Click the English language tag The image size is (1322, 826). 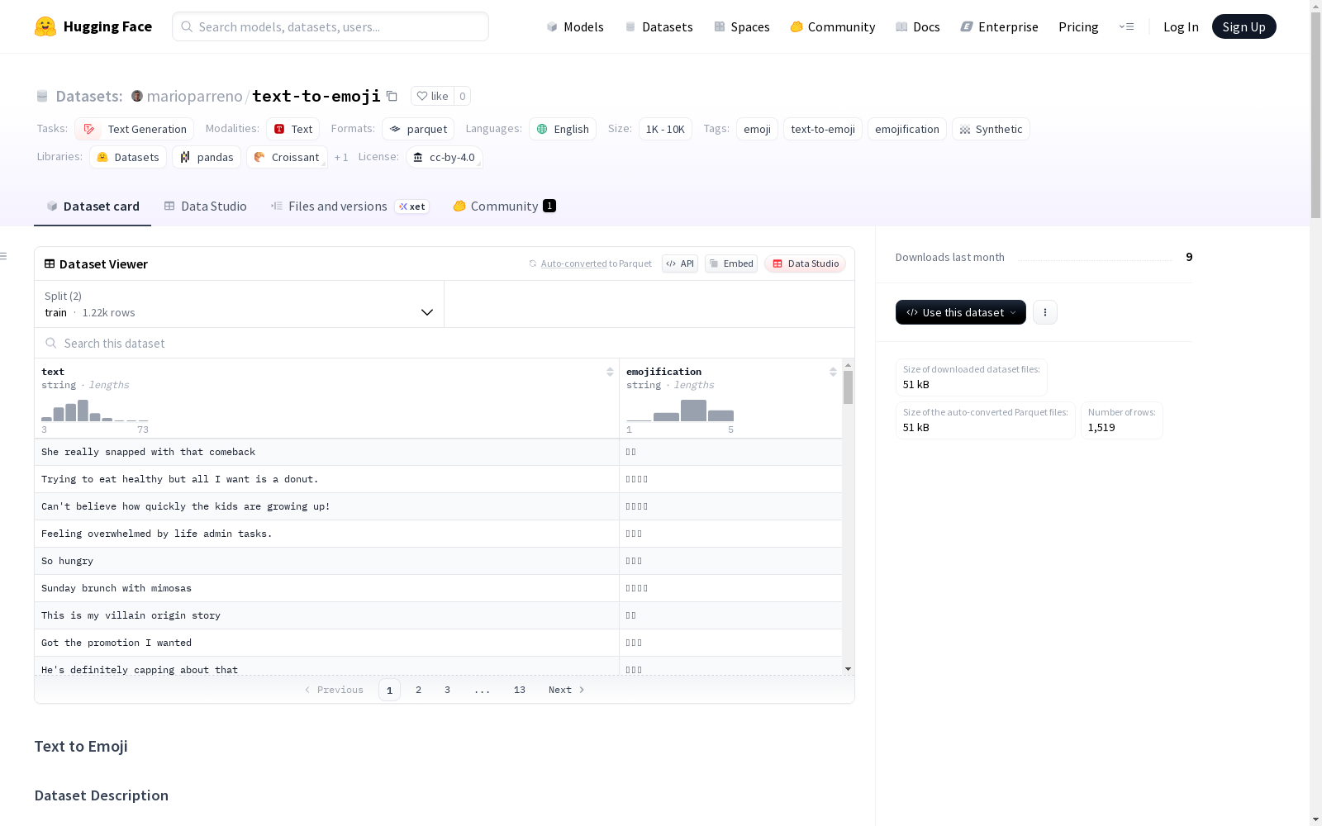tap(563, 129)
